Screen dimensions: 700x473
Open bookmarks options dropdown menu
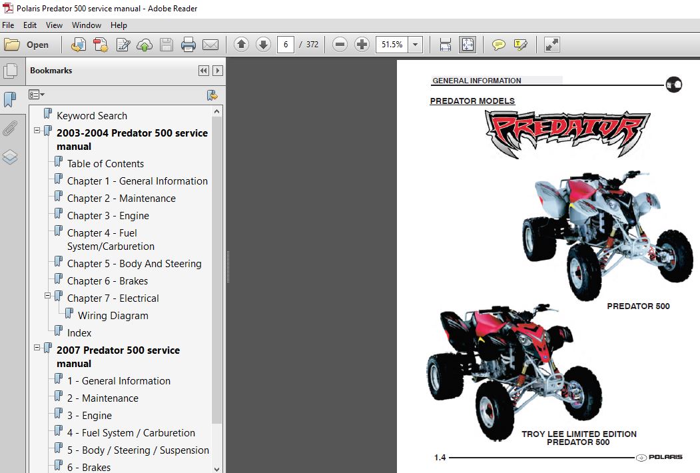click(36, 95)
